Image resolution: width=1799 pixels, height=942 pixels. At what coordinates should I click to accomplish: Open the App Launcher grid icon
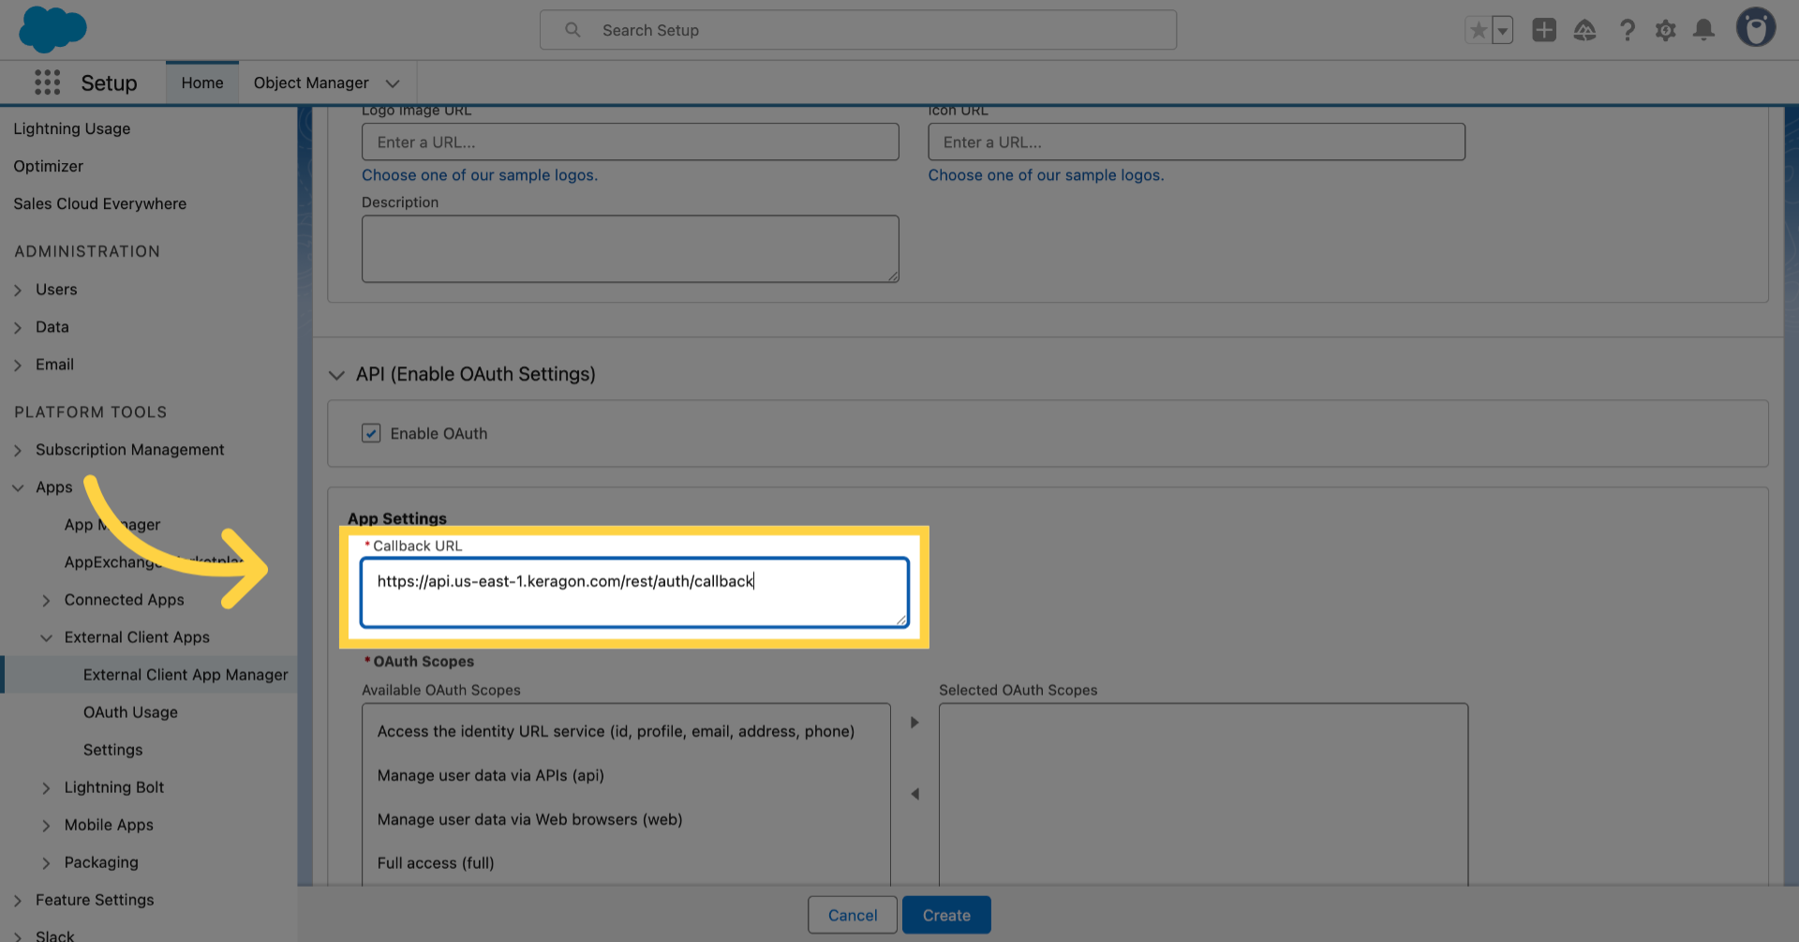47,82
